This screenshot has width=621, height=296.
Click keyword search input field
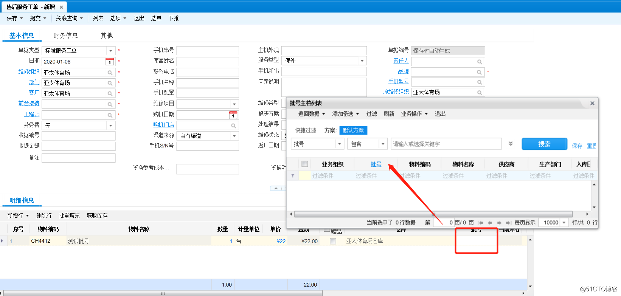(x=446, y=144)
